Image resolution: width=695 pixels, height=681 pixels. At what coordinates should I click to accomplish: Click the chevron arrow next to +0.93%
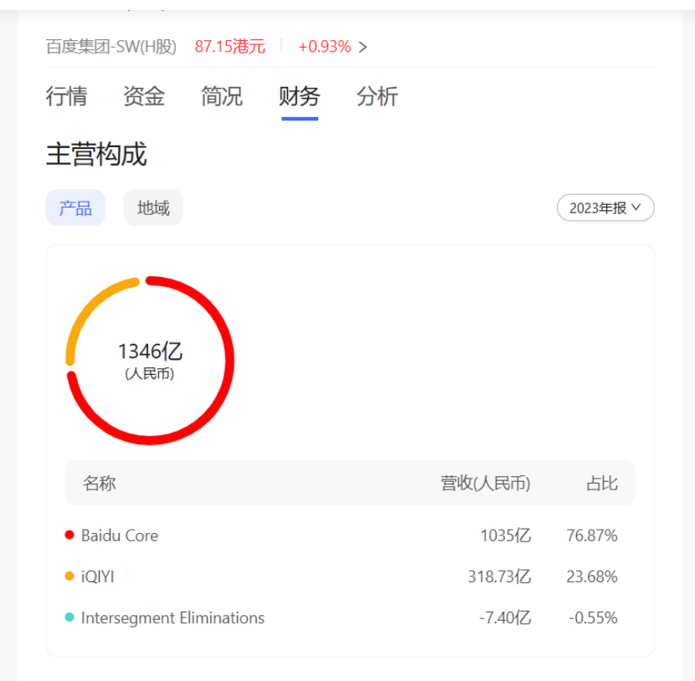point(363,47)
